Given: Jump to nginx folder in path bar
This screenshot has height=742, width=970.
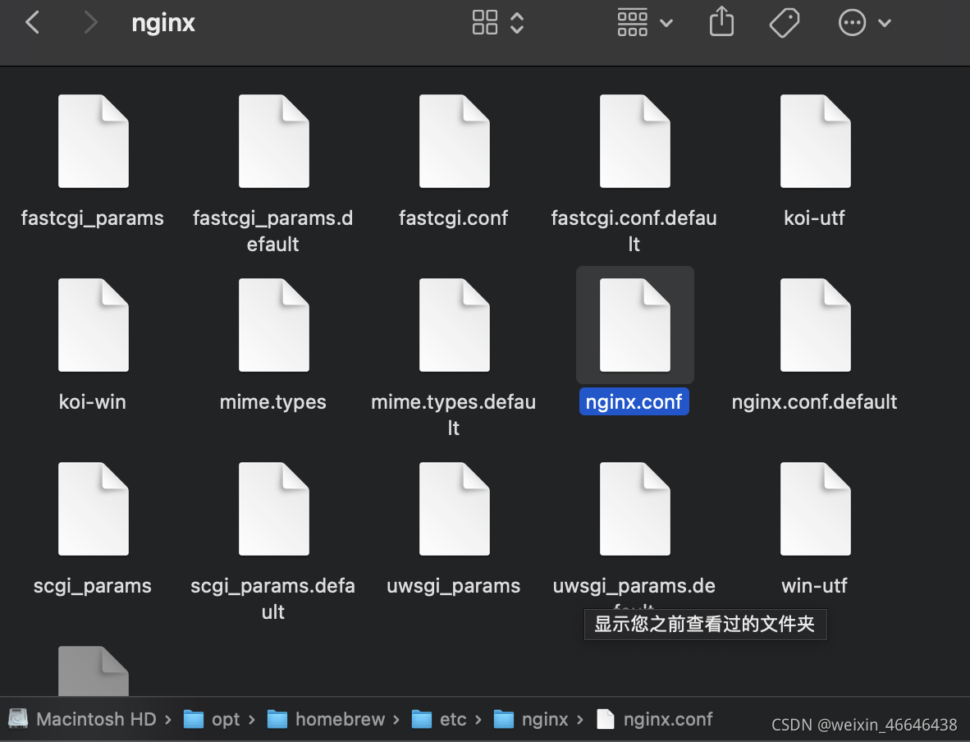Looking at the screenshot, I should (x=531, y=719).
